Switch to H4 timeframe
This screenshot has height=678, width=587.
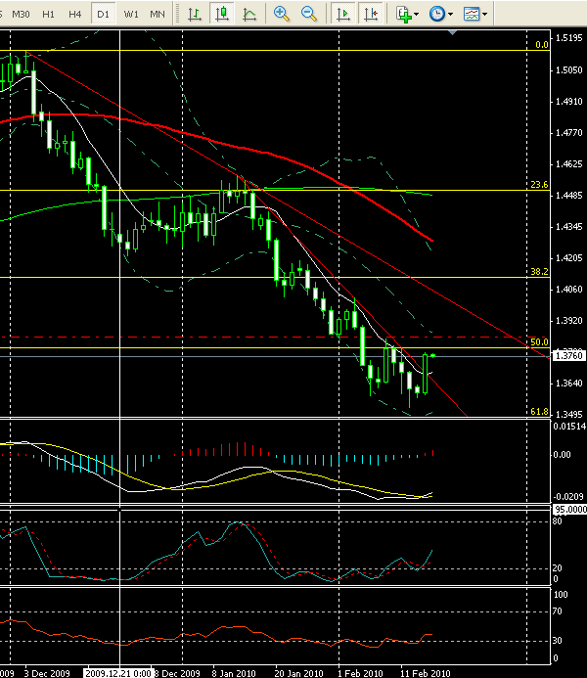(74, 15)
